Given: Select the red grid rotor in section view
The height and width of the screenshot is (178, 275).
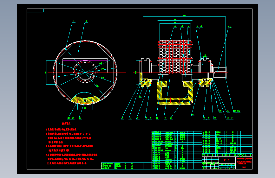Looking at the screenshot, I should pyautogui.click(x=175, y=57).
